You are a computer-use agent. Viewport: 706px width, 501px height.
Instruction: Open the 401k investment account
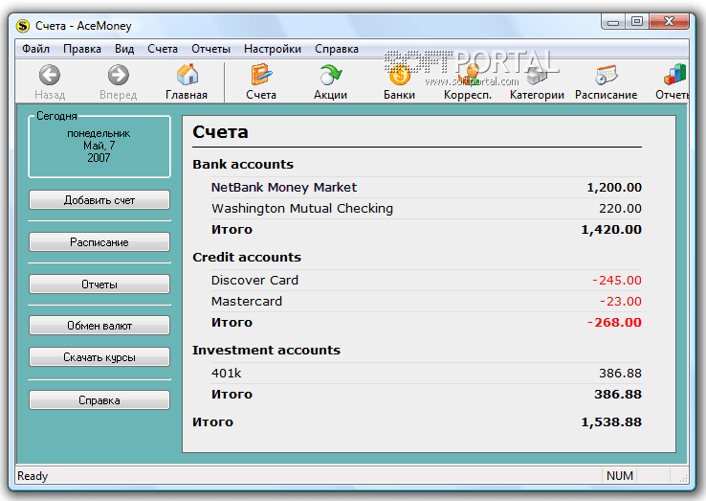[227, 374]
